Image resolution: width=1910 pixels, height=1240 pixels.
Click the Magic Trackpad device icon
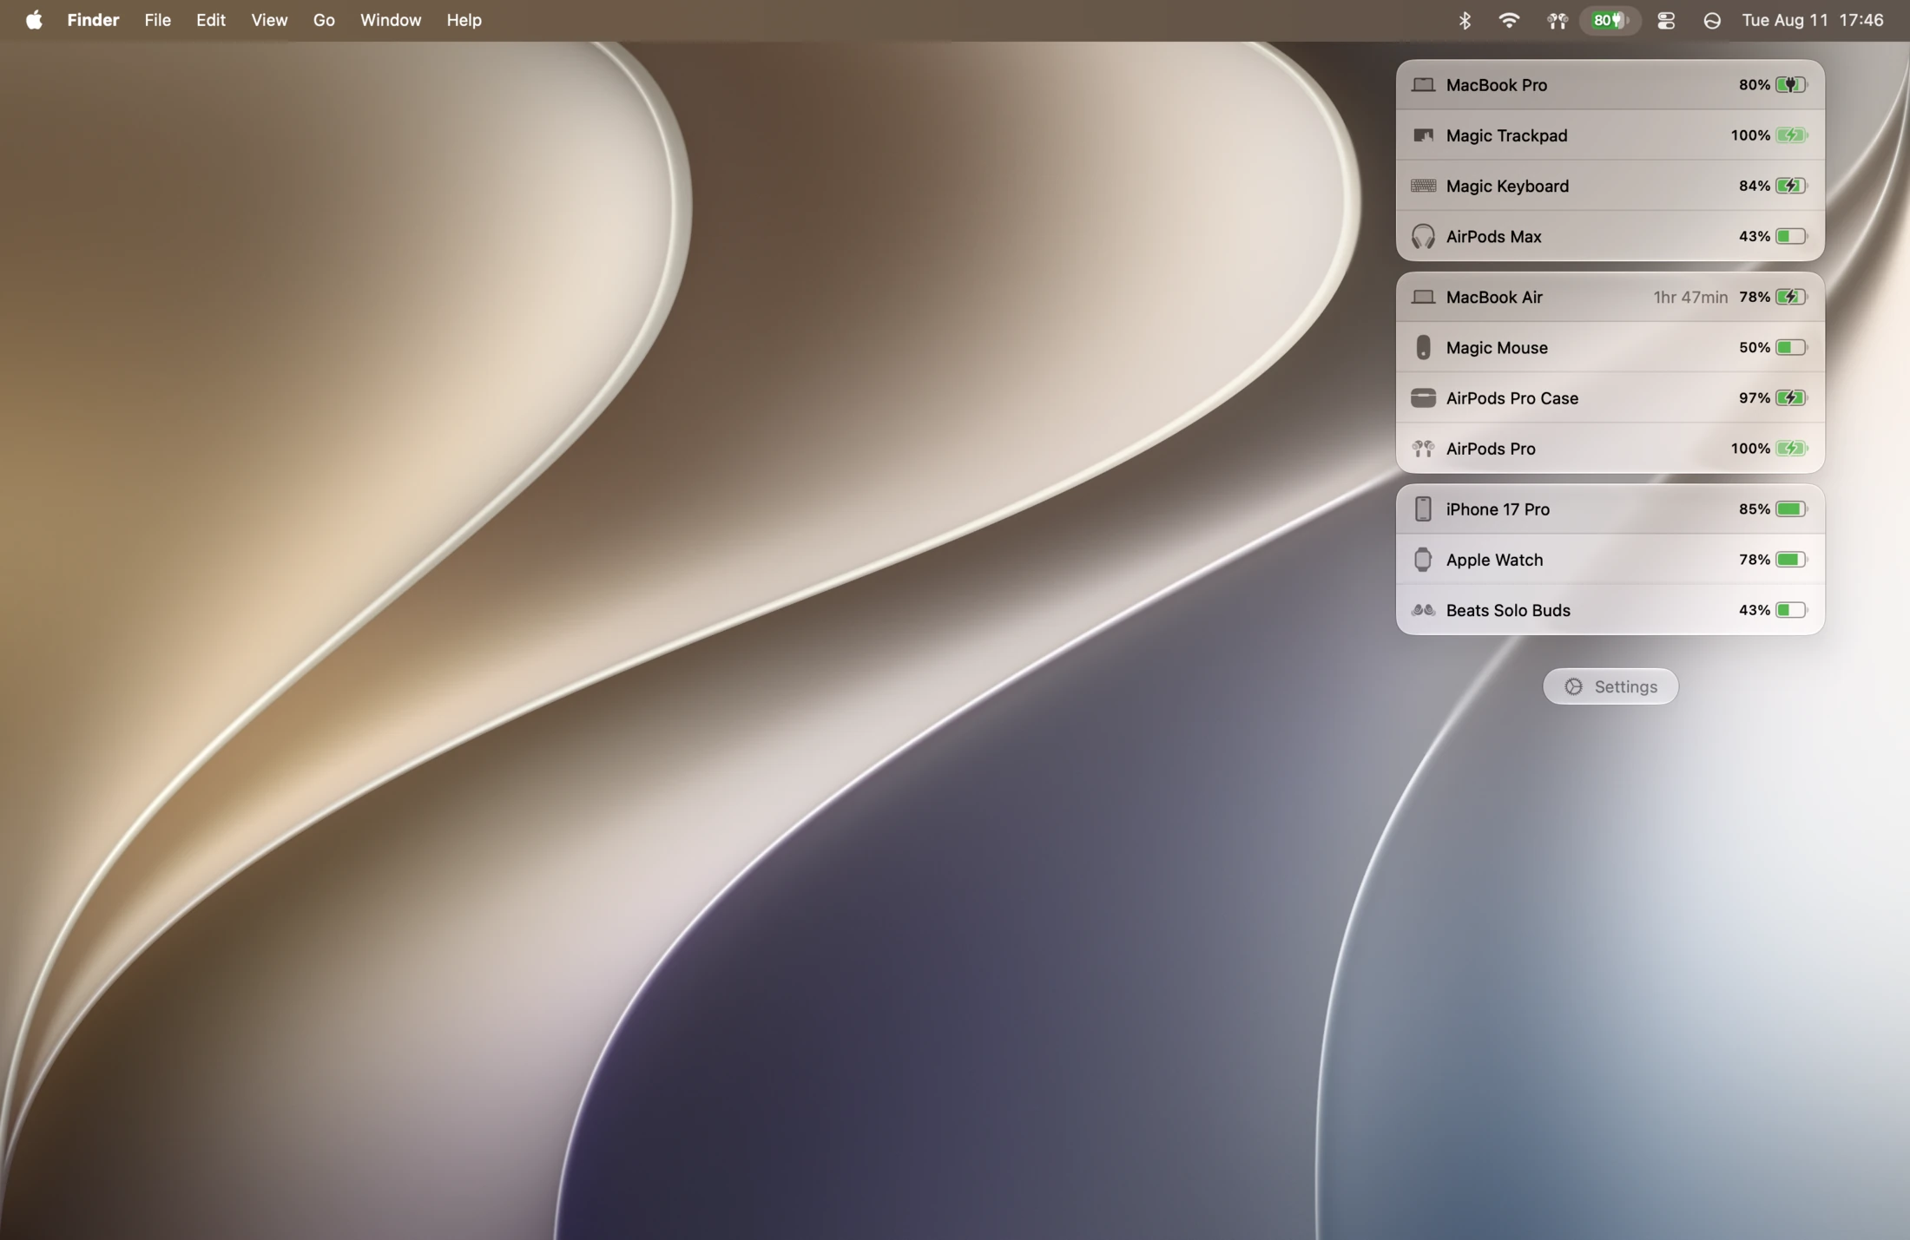(x=1423, y=135)
